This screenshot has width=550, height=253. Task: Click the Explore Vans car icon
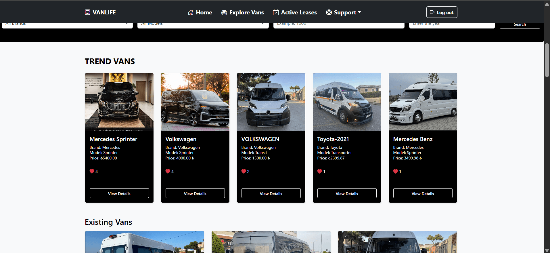(224, 12)
